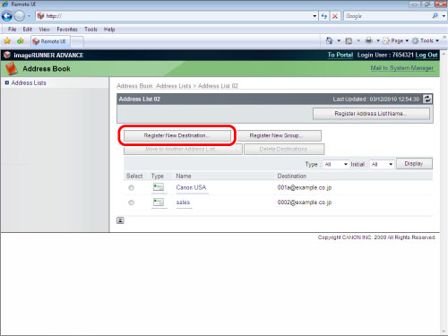Viewport: 448px width, 336px height.
Task: Click the refresh icon beside Last Updated
Action: coord(427,99)
